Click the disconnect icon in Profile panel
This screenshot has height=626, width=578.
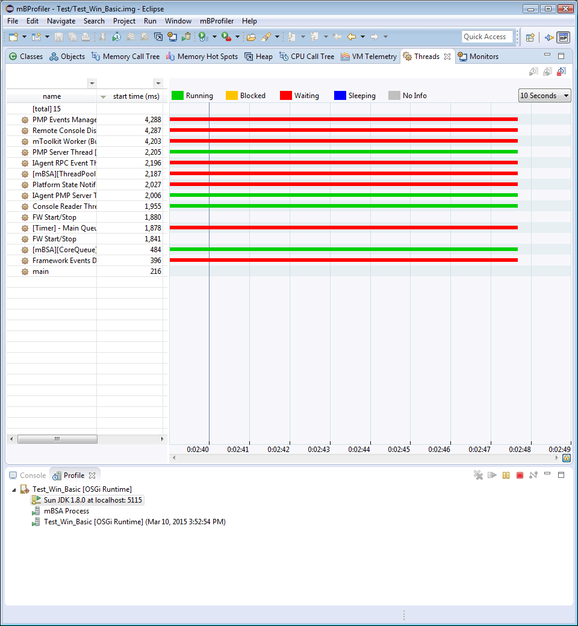533,476
